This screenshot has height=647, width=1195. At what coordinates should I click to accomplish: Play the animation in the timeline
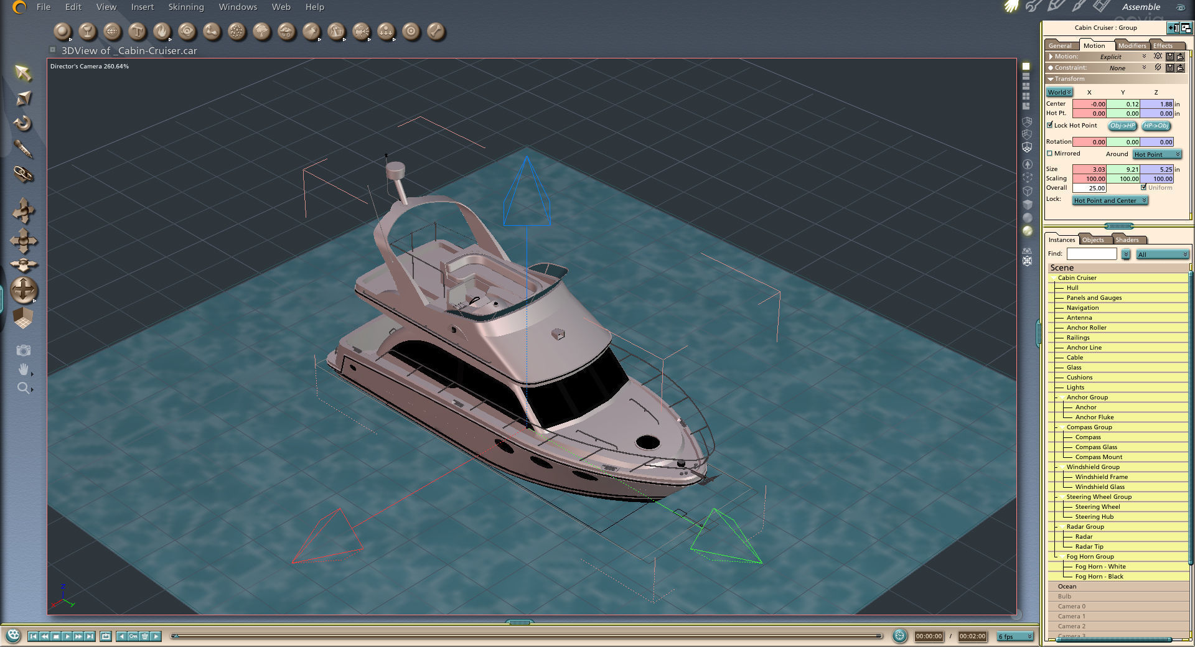tap(67, 636)
